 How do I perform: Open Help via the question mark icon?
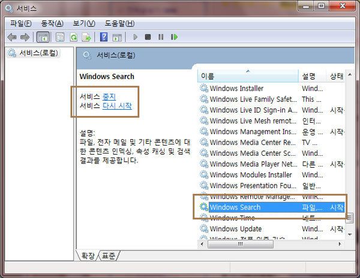[104, 37]
